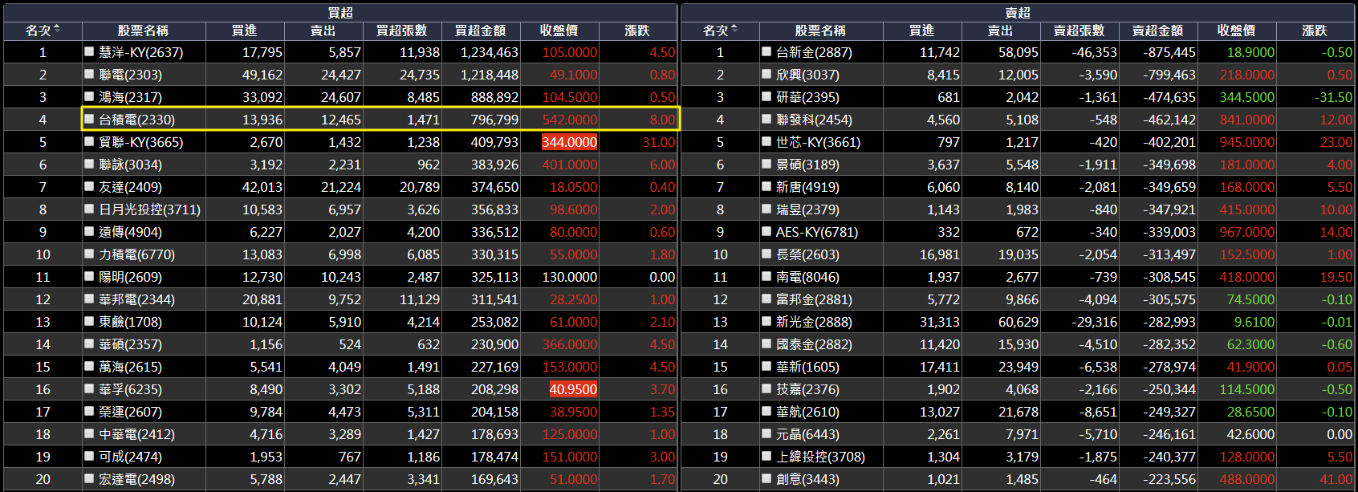1358x492 pixels.
Task: Click closing price 542.0000 of 台積電
Action: (570, 120)
